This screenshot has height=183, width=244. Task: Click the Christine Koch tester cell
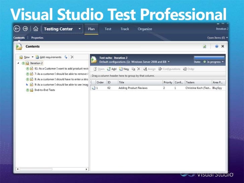click(x=198, y=88)
